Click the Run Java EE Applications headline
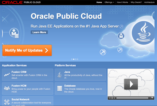 (x=75, y=26)
